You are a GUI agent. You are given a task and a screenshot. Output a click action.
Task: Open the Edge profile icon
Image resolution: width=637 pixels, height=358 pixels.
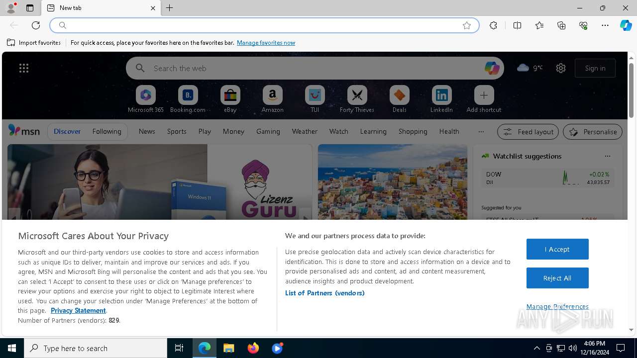[x=11, y=8]
